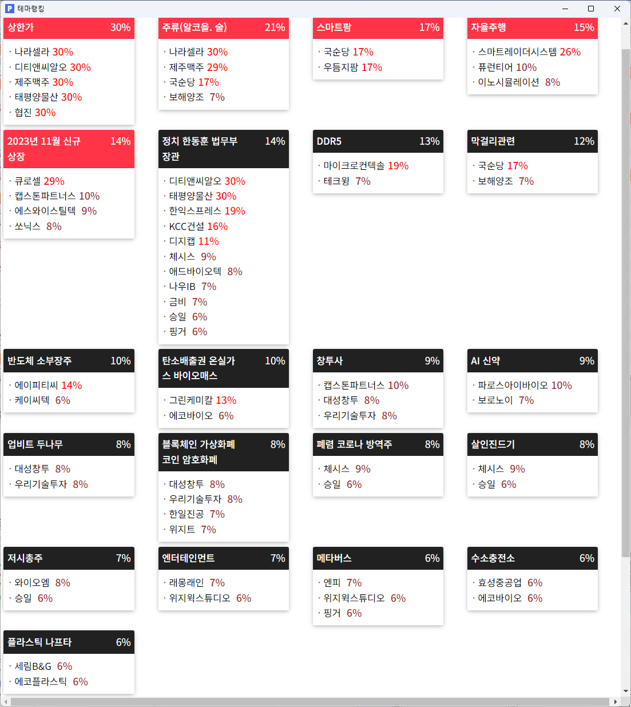Select the 주류(알코올. 술) theme header
631x707 pixels.
pos(223,27)
